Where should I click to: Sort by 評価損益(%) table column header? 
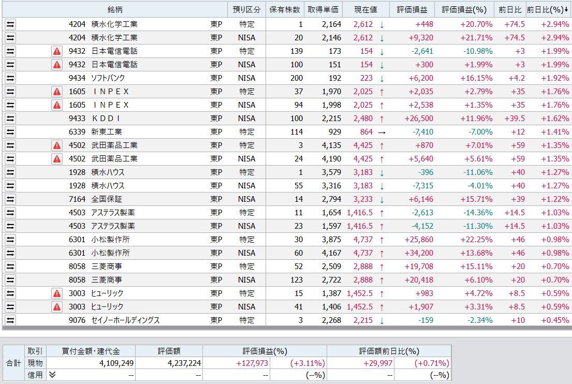click(x=464, y=10)
